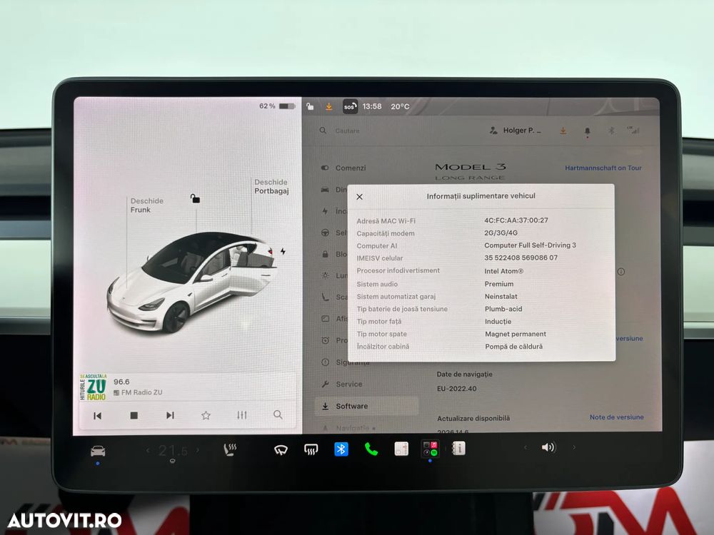Viewport: 714px width, 535px height.
Task: Close the Informații suplimentare vehicul dialog
Action: click(x=359, y=197)
